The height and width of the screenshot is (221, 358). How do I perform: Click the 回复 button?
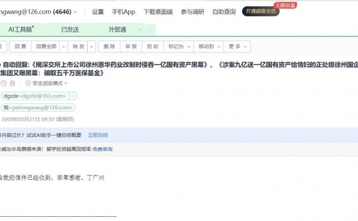tap(20, 47)
